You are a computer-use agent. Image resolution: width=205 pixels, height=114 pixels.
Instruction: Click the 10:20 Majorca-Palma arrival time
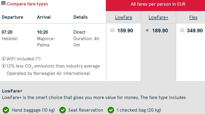(x=42, y=32)
